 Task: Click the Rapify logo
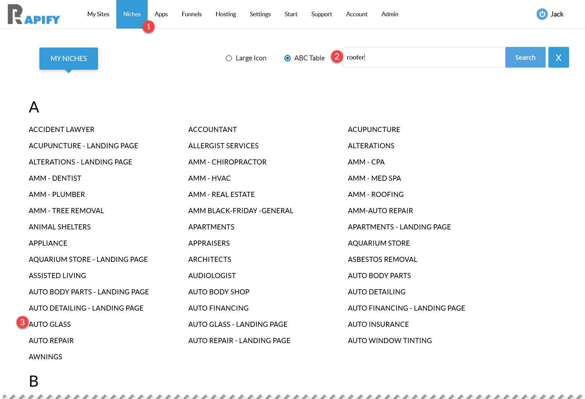(x=34, y=14)
